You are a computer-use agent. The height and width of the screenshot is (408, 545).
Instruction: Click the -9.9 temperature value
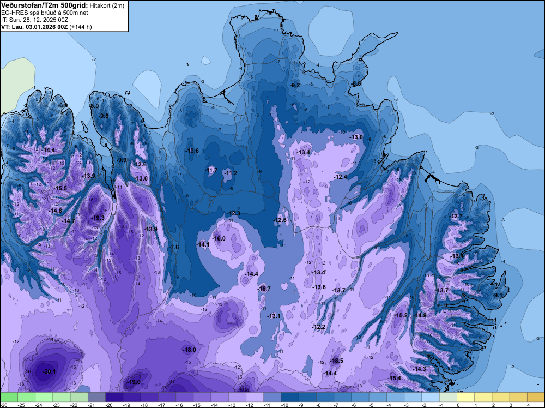(x=122, y=160)
